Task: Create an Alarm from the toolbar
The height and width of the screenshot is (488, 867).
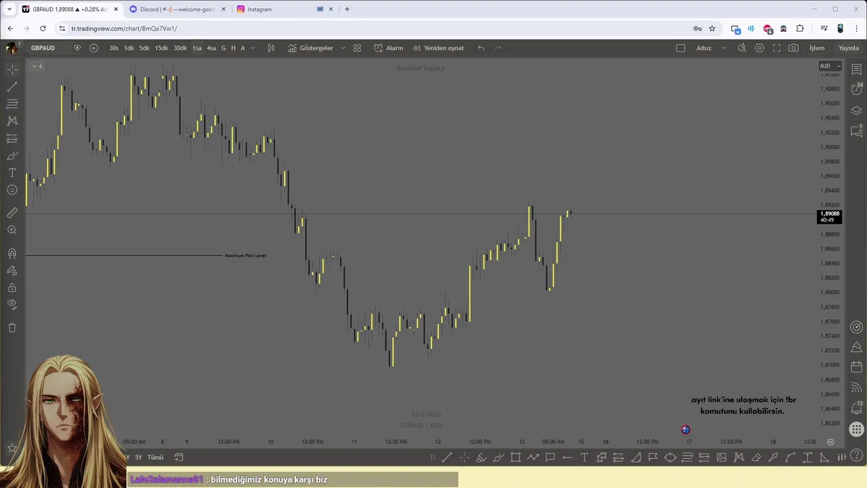Action: [389, 48]
